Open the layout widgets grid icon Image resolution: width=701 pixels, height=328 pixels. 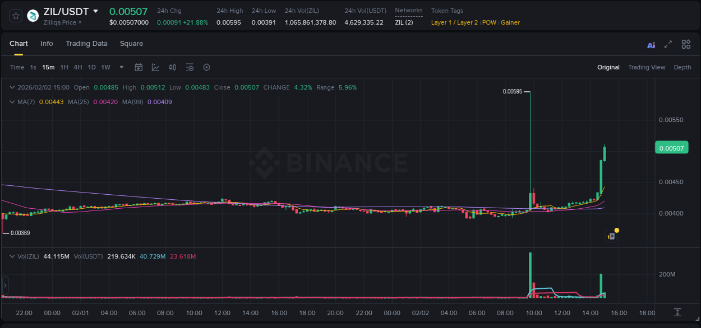click(686, 44)
